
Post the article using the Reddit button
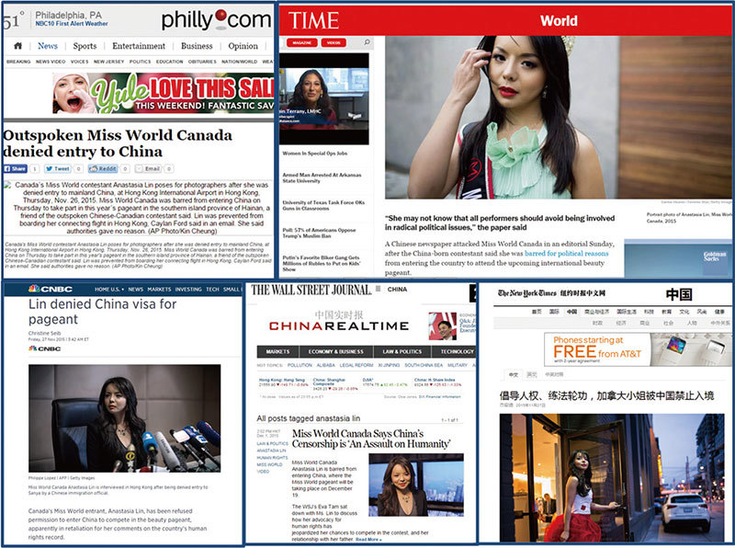(x=103, y=169)
